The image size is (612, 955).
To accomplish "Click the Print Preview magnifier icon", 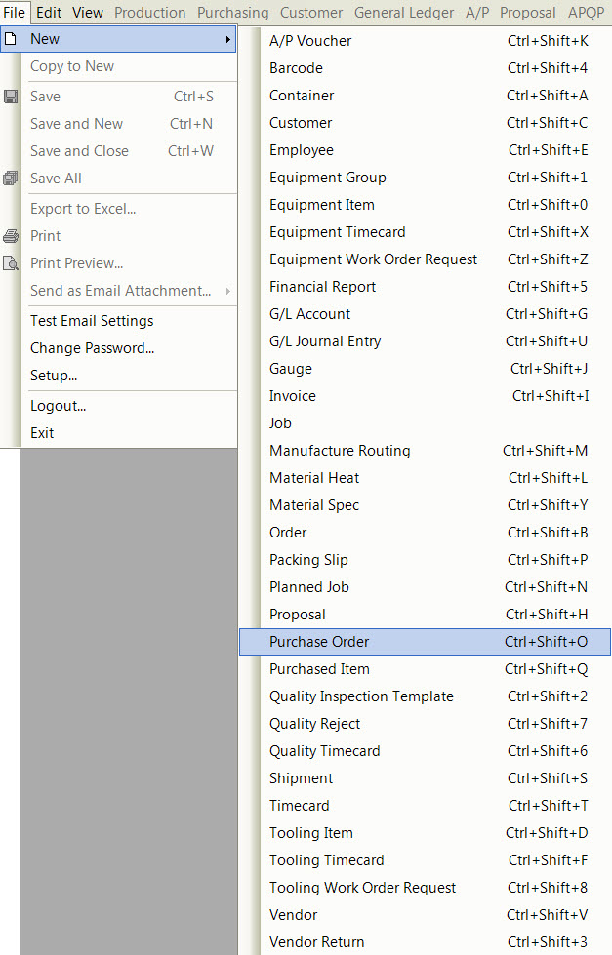I will [11, 263].
